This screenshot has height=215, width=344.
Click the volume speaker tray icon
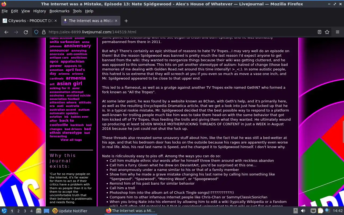(x=303, y=211)
